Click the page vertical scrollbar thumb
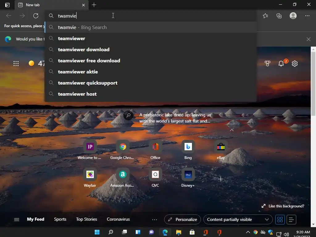 pos(313,84)
